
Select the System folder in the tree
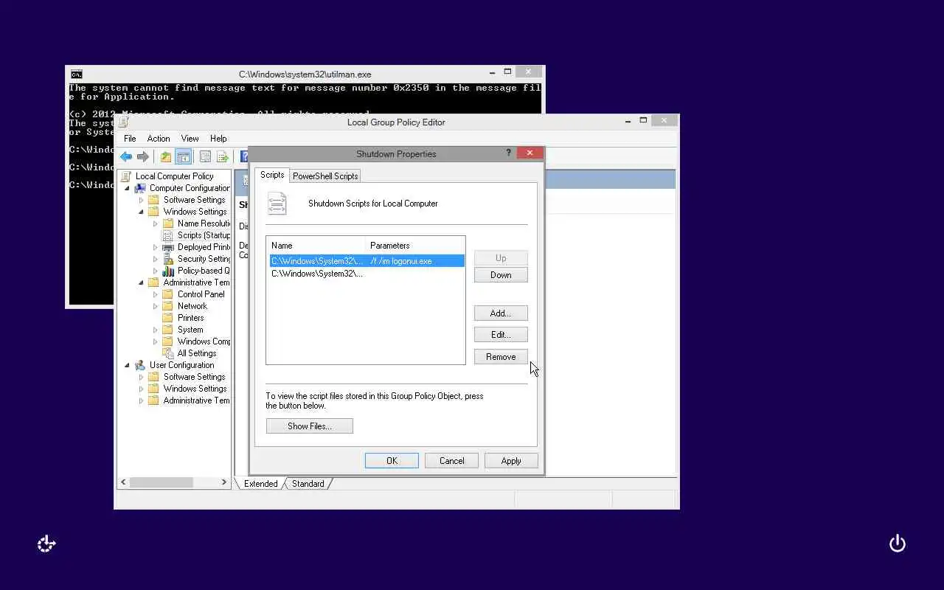190,330
